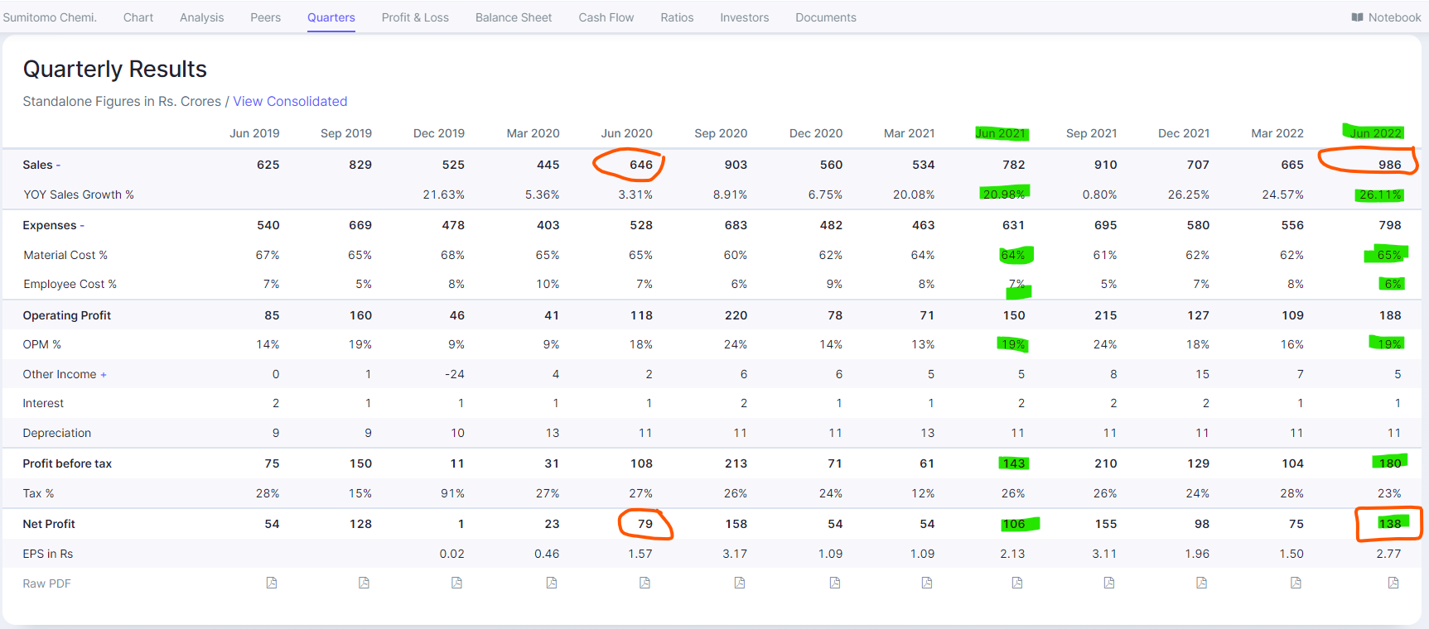This screenshot has width=1429, height=629.
Task: Jump to the Investors section
Action: [x=744, y=17]
